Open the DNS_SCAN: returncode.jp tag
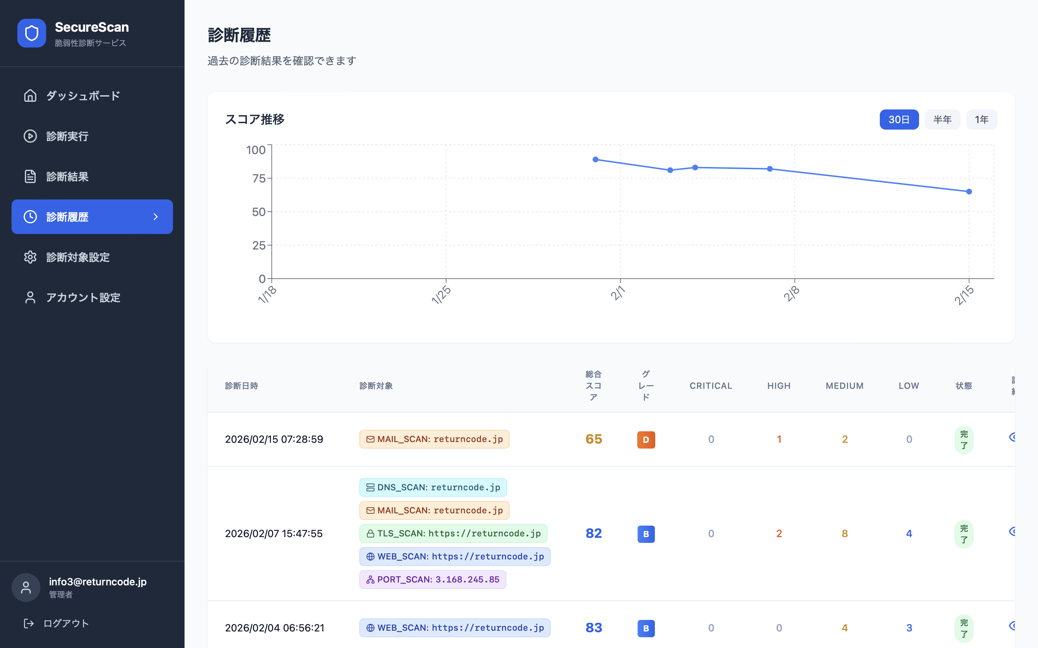This screenshot has width=1038, height=648. pyautogui.click(x=433, y=487)
